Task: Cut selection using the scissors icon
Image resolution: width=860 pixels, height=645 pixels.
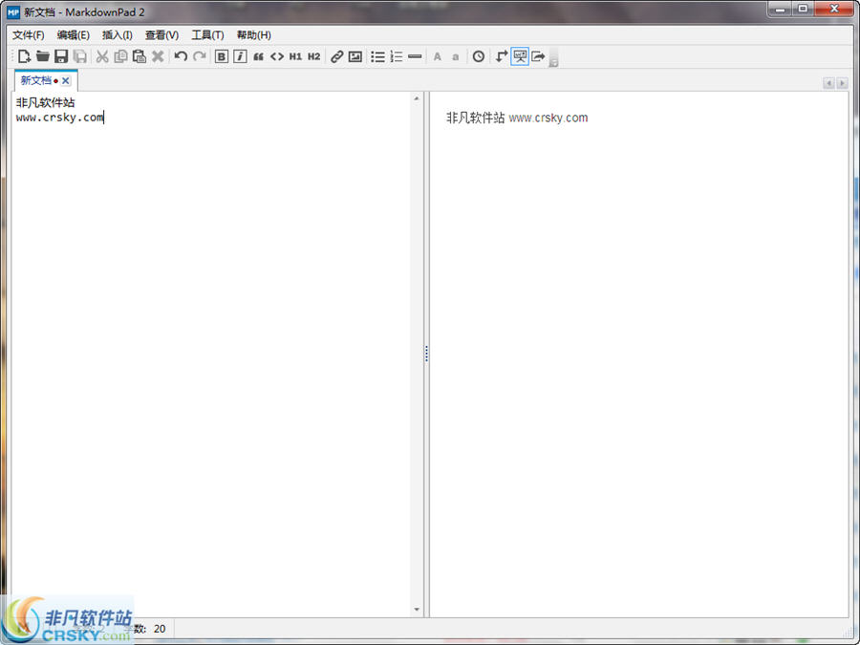Action: tap(102, 56)
